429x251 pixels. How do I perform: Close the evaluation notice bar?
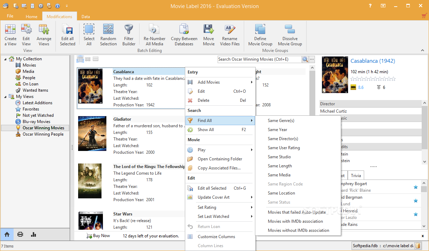point(423,236)
